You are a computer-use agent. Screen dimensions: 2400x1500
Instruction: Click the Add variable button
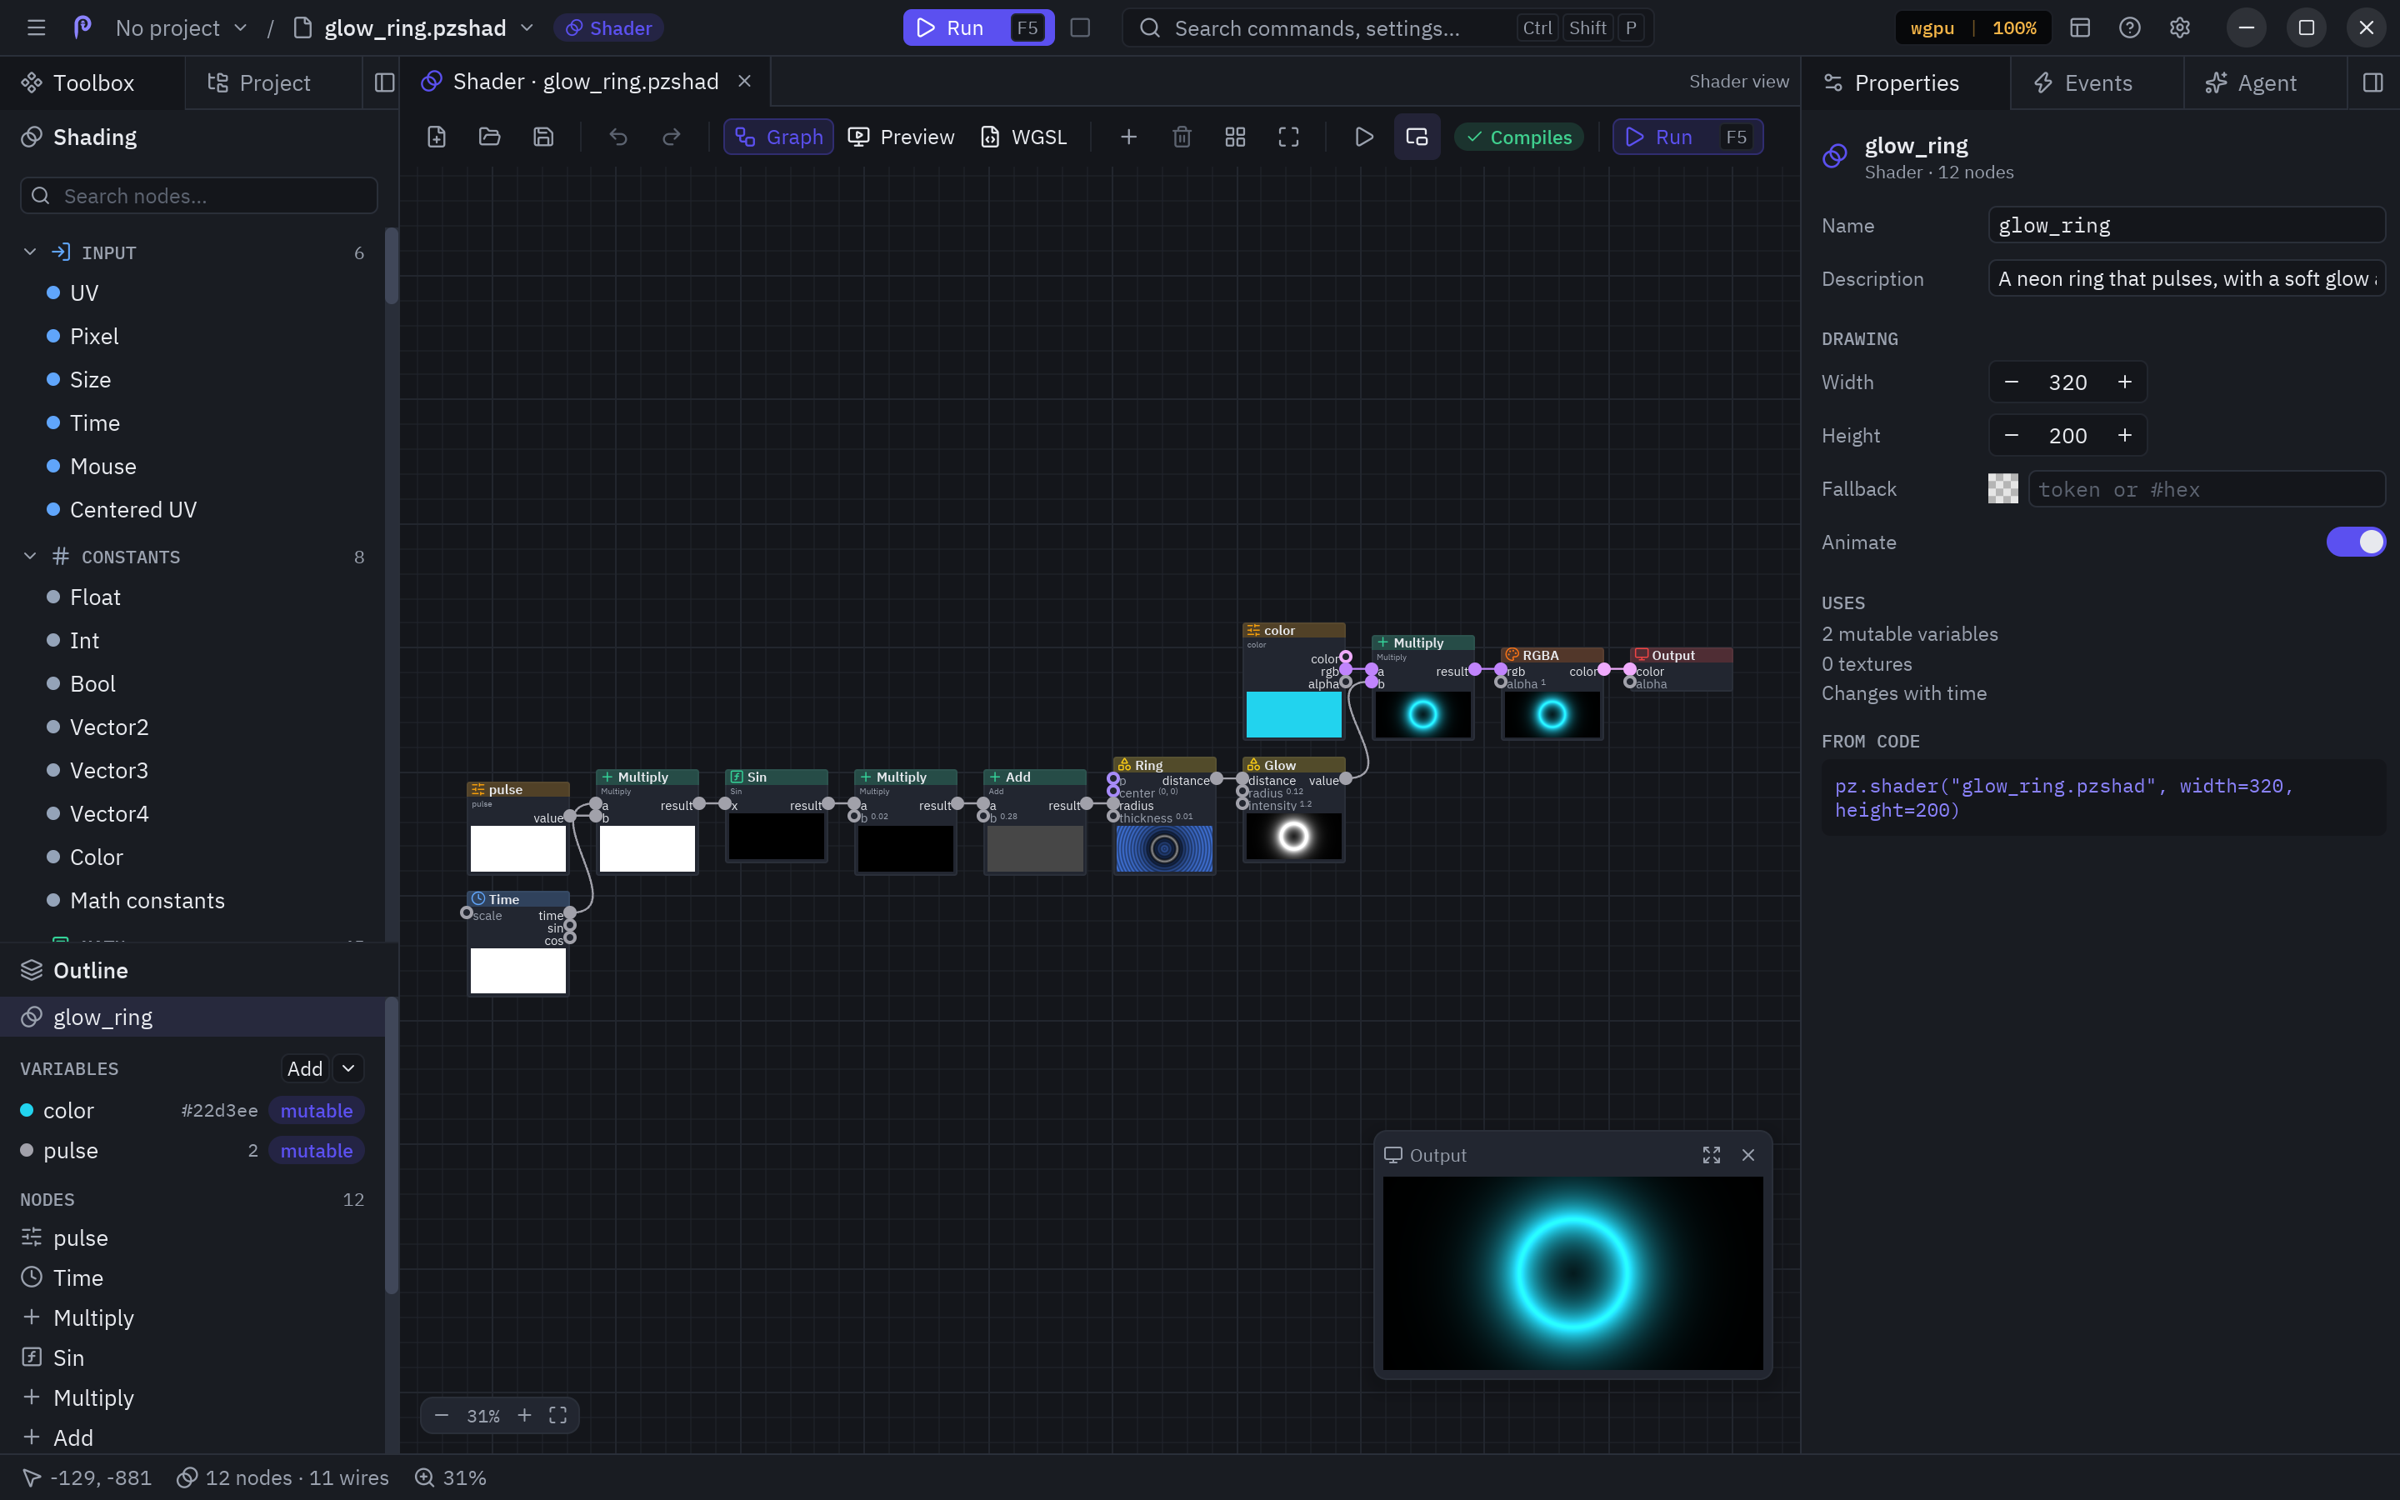(306, 1068)
